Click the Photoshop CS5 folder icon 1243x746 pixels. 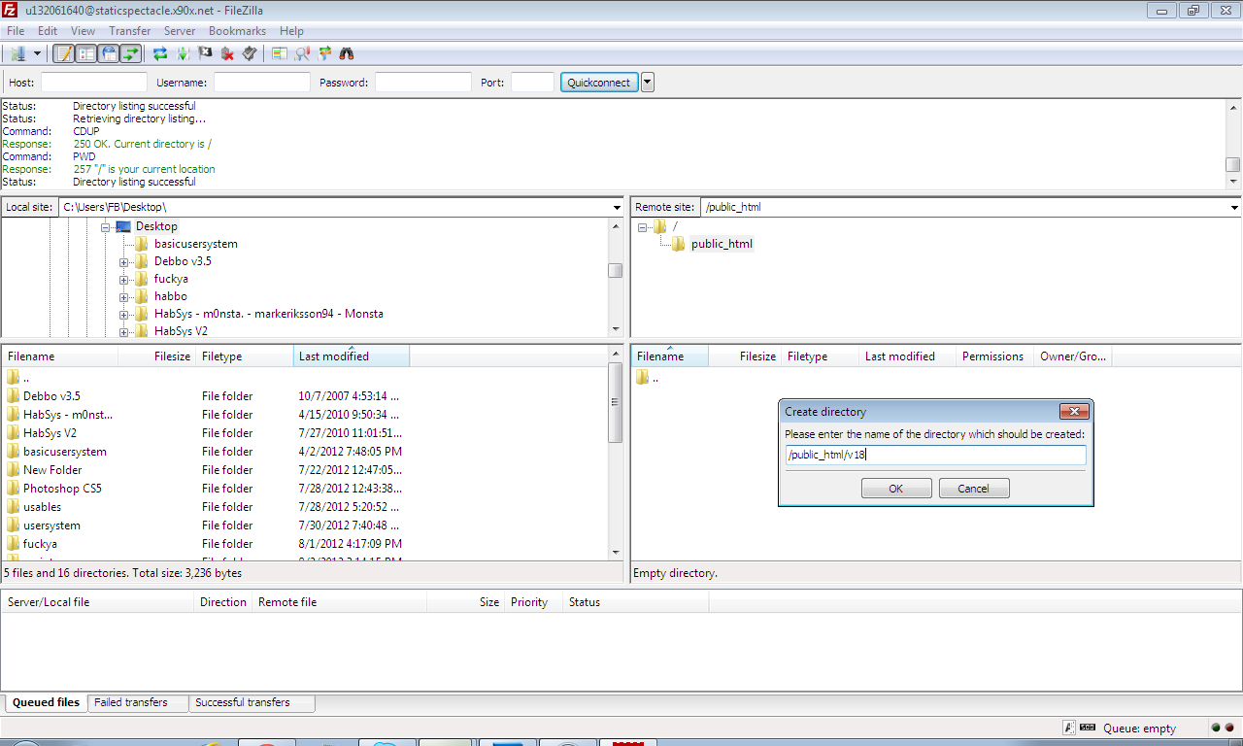[13, 489]
